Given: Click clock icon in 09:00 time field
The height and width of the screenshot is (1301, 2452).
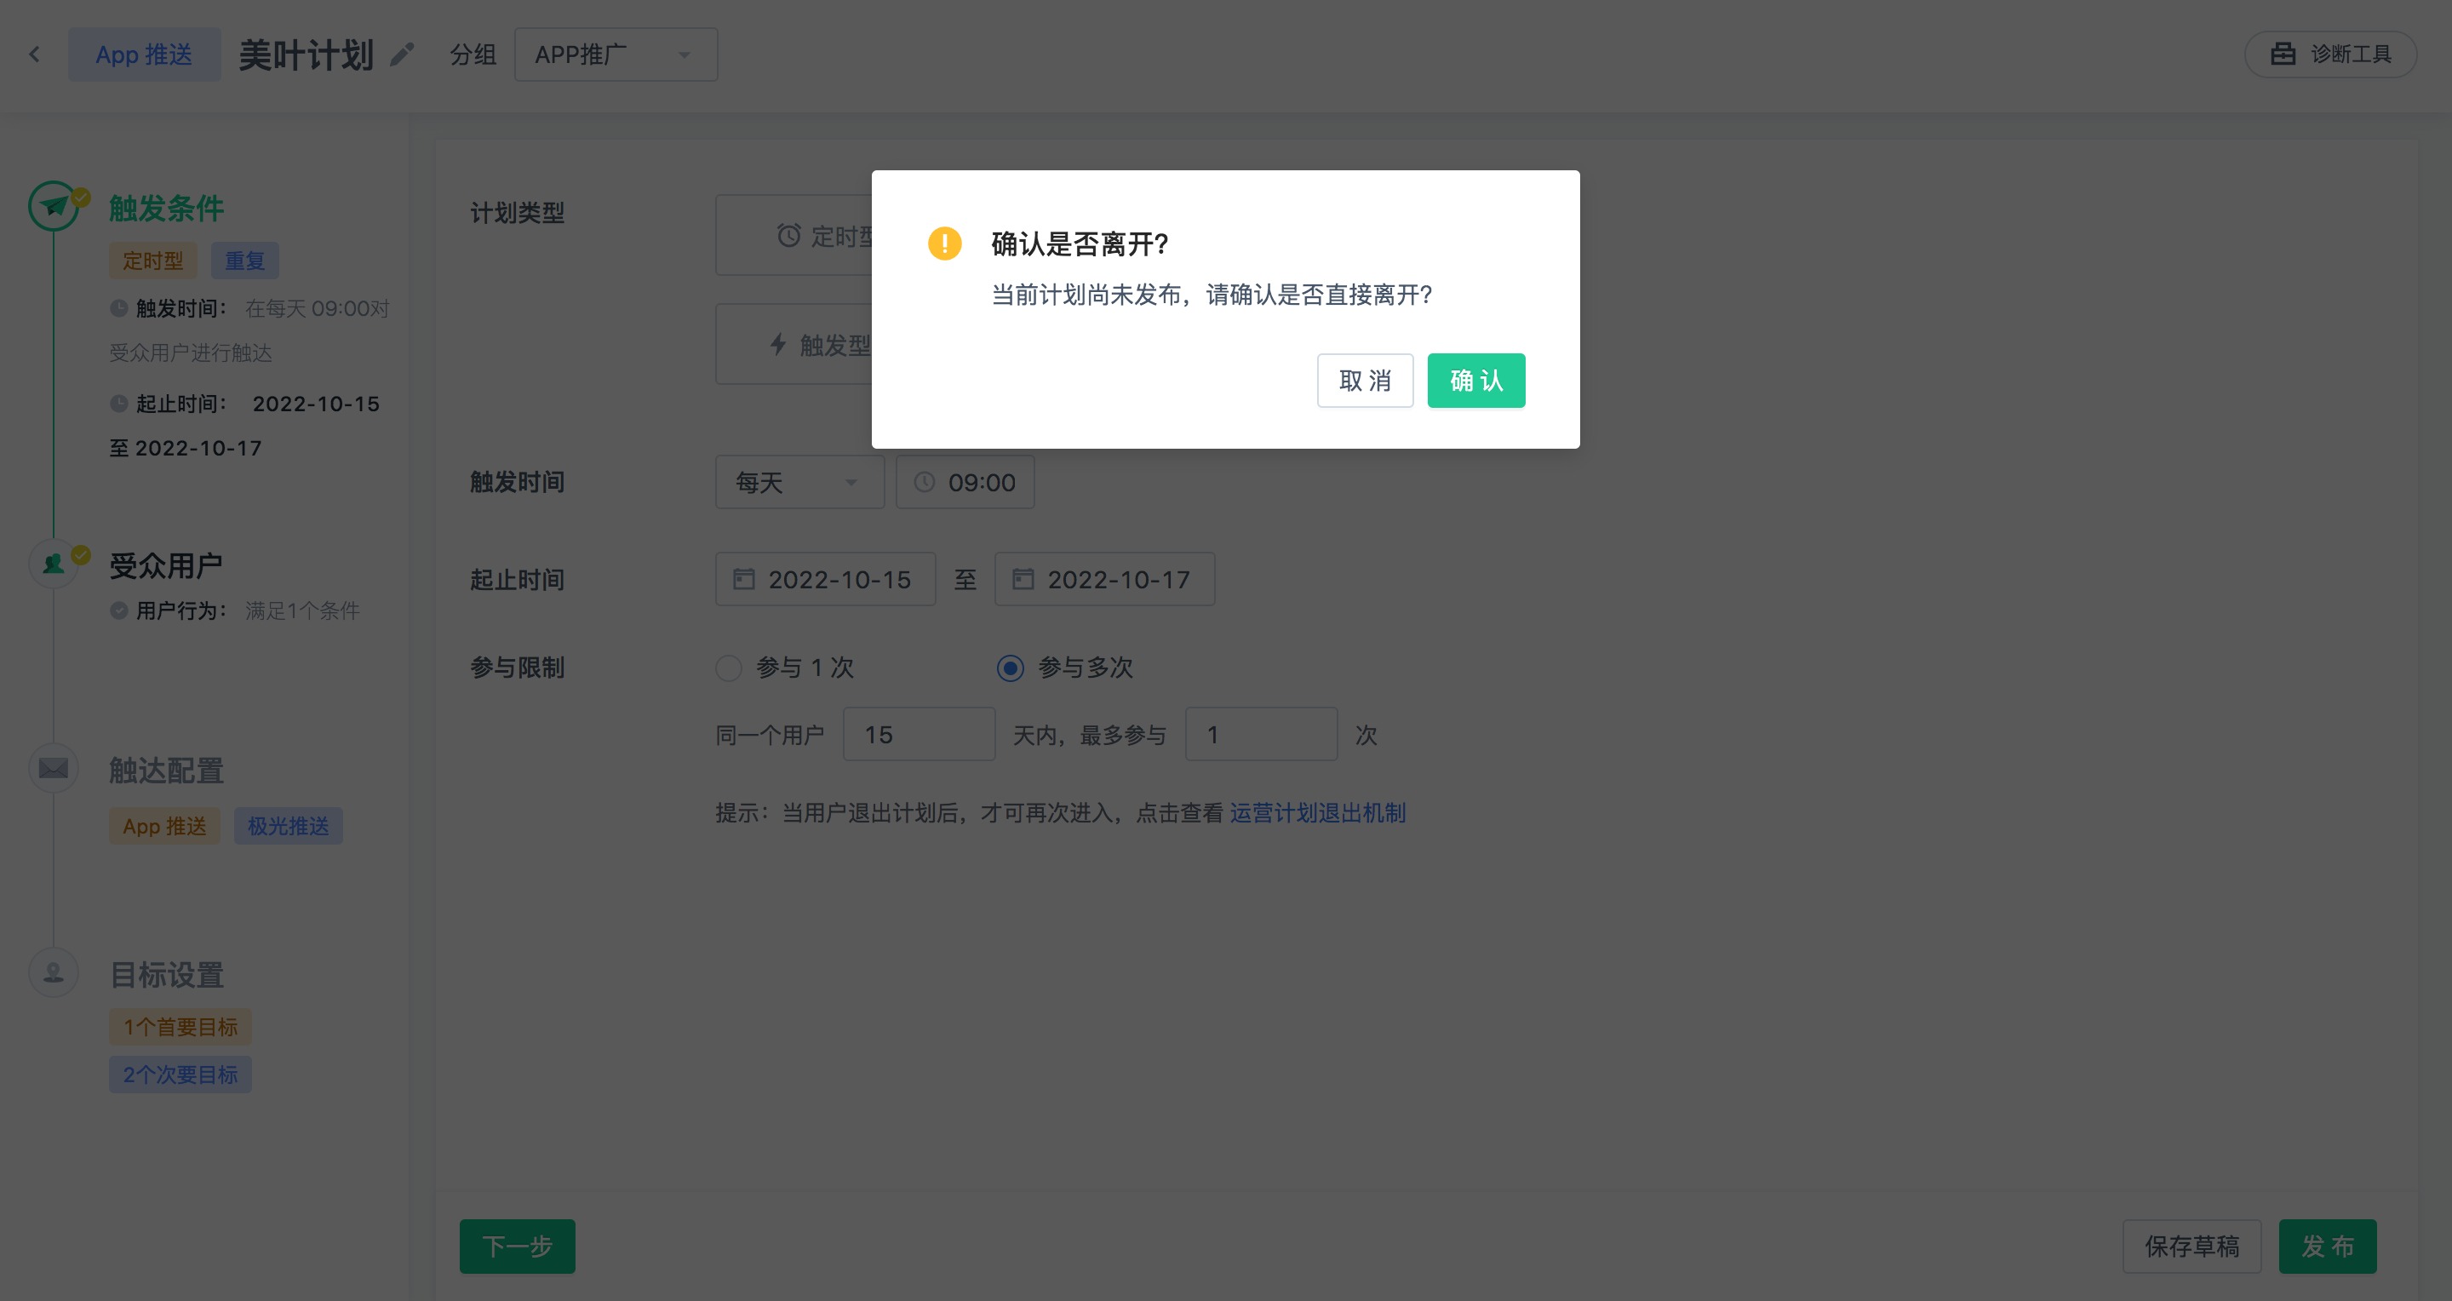Looking at the screenshot, I should 923,483.
